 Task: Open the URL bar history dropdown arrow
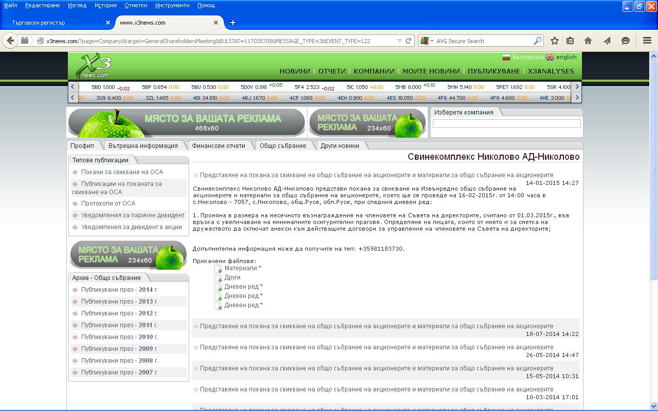point(399,41)
